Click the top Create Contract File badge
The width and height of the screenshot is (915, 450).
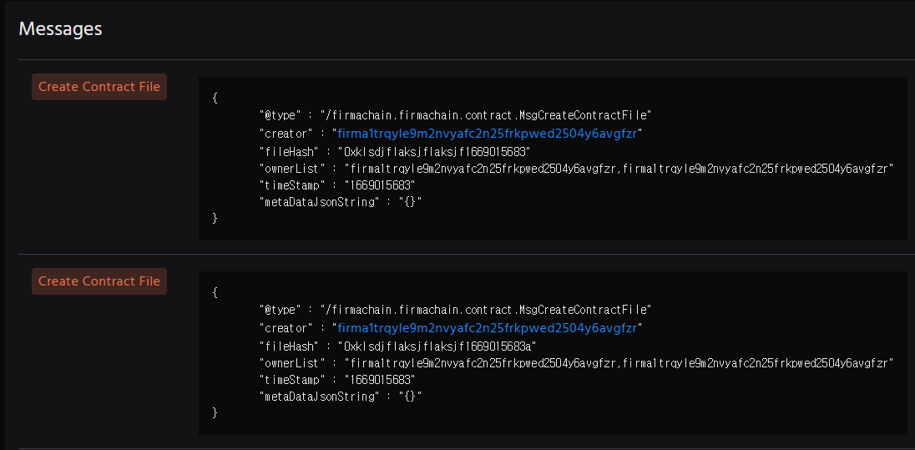[x=99, y=87]
